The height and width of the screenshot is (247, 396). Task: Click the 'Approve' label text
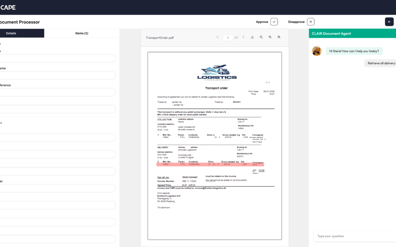(x=262, y=22)
